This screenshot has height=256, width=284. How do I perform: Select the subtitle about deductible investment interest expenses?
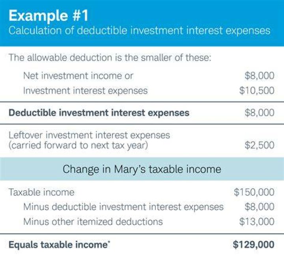(x=140, y=31)
